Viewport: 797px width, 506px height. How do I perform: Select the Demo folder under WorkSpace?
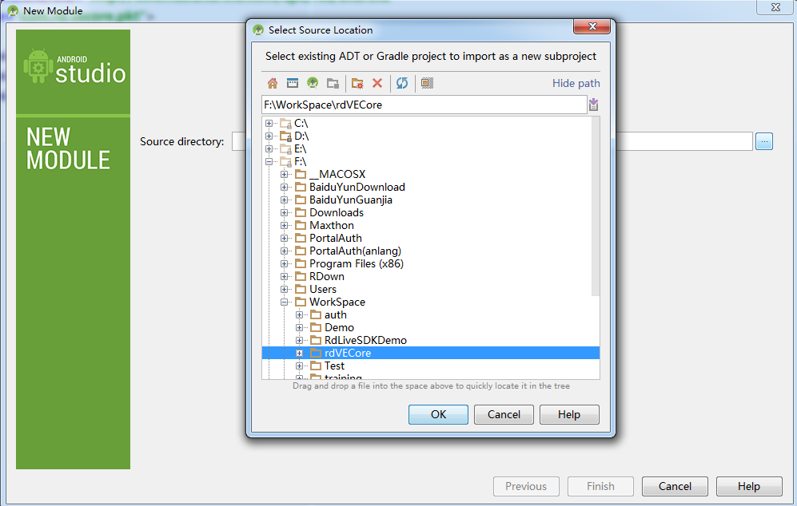pos(339,328)
